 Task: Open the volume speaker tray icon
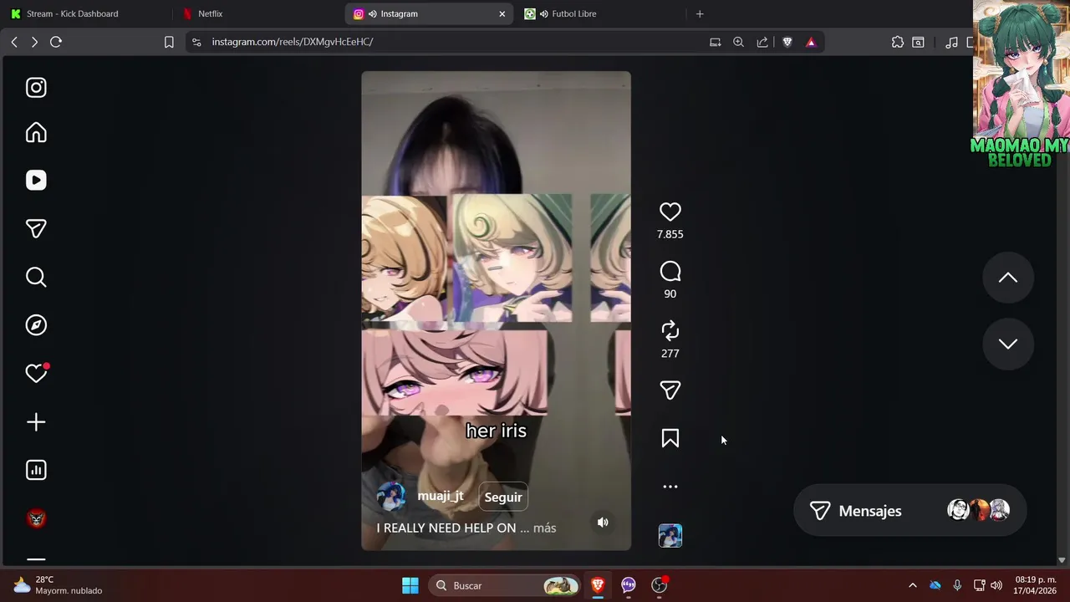point(996,585)
